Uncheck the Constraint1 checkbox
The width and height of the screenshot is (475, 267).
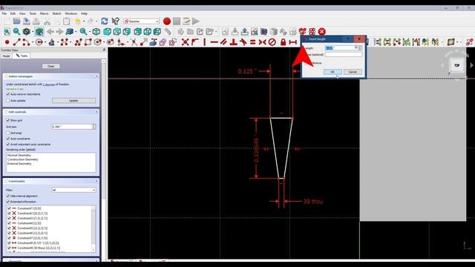tap(9, 208)
